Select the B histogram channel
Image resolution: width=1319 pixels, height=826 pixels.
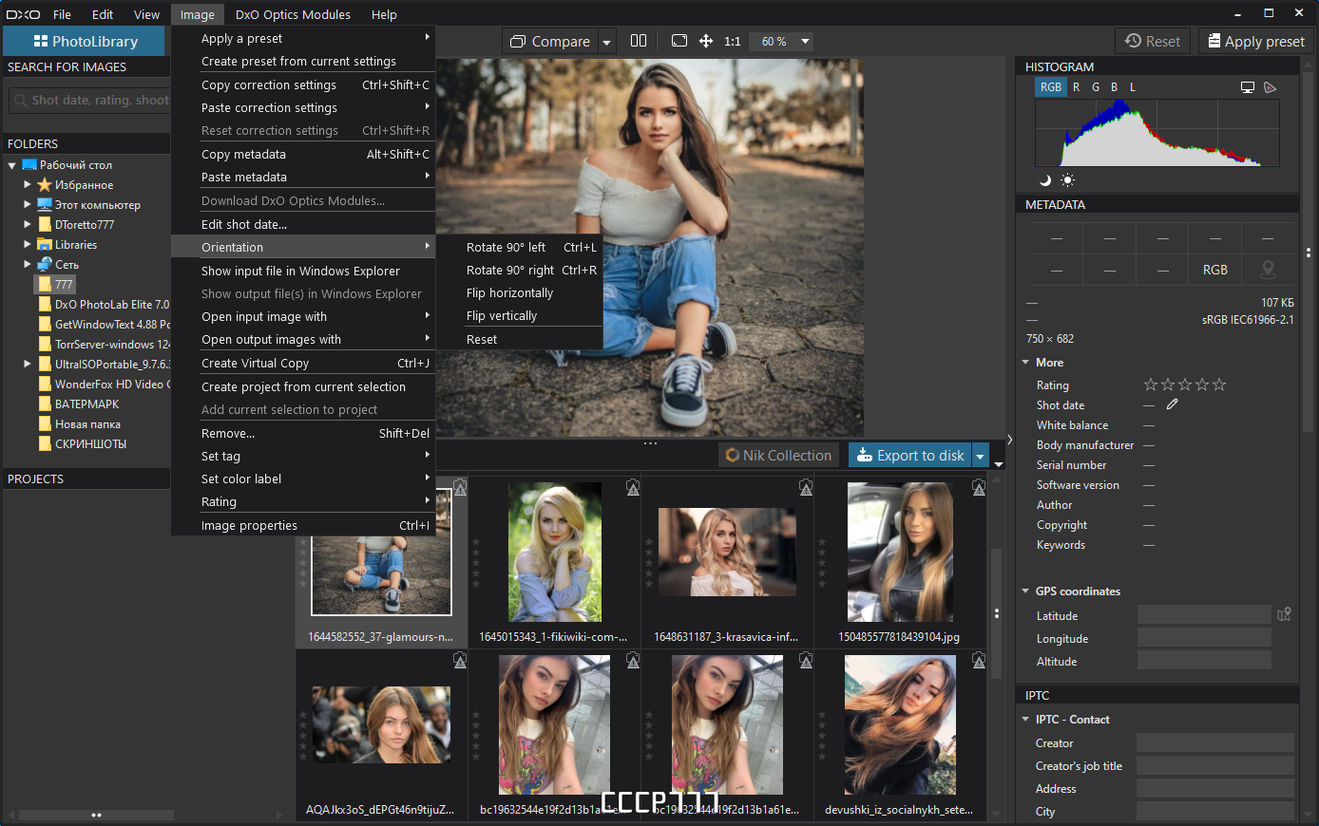1114,86
